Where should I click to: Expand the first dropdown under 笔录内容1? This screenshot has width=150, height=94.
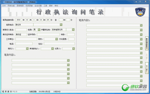[68, 60]
